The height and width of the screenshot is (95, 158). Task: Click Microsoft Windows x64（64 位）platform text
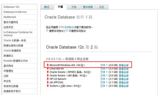(67, 65)
